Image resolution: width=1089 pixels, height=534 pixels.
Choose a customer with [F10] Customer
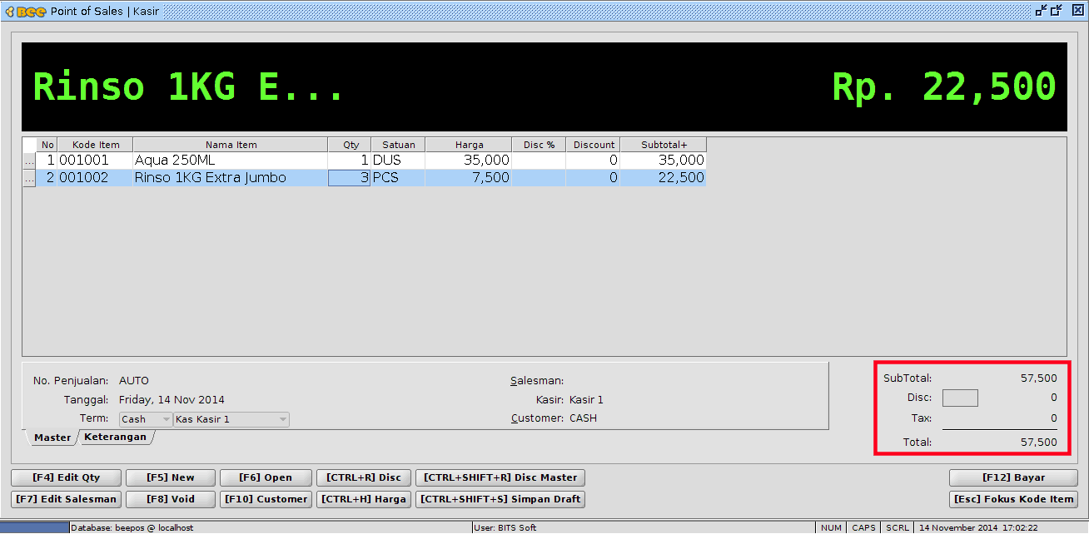(x=266, y=499)
